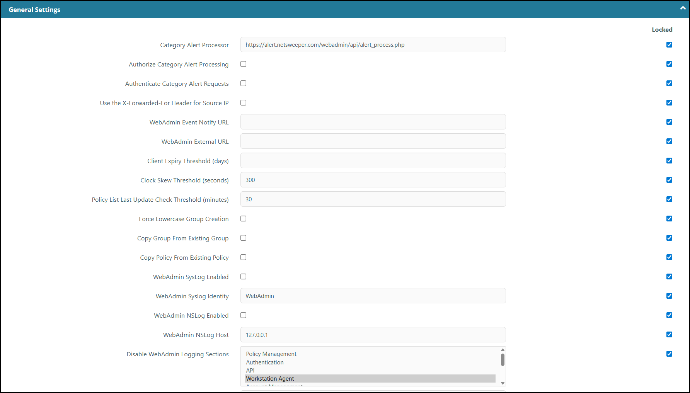Check Force Lowercase Group Creation
This screenshot has width=690, height=393.
[244, 219]
